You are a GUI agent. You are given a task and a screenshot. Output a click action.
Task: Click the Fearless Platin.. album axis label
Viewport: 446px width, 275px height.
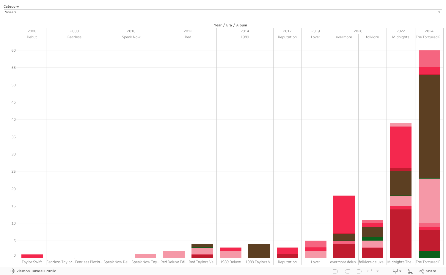tap(89, 262)
